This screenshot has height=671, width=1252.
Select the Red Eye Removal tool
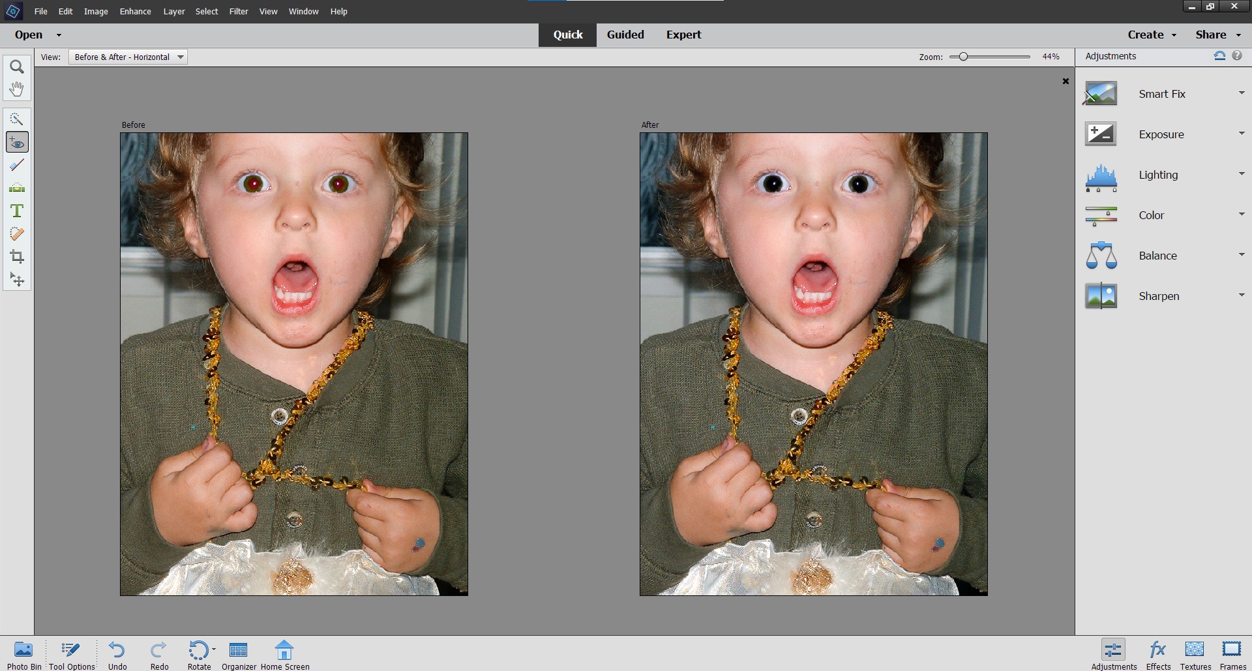tap(16, 142)
